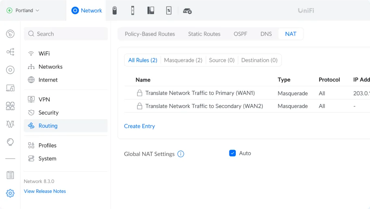This screenshot has height=209, width=370.
Task: Open the Insights lightbulb icon
Action: 10,142
